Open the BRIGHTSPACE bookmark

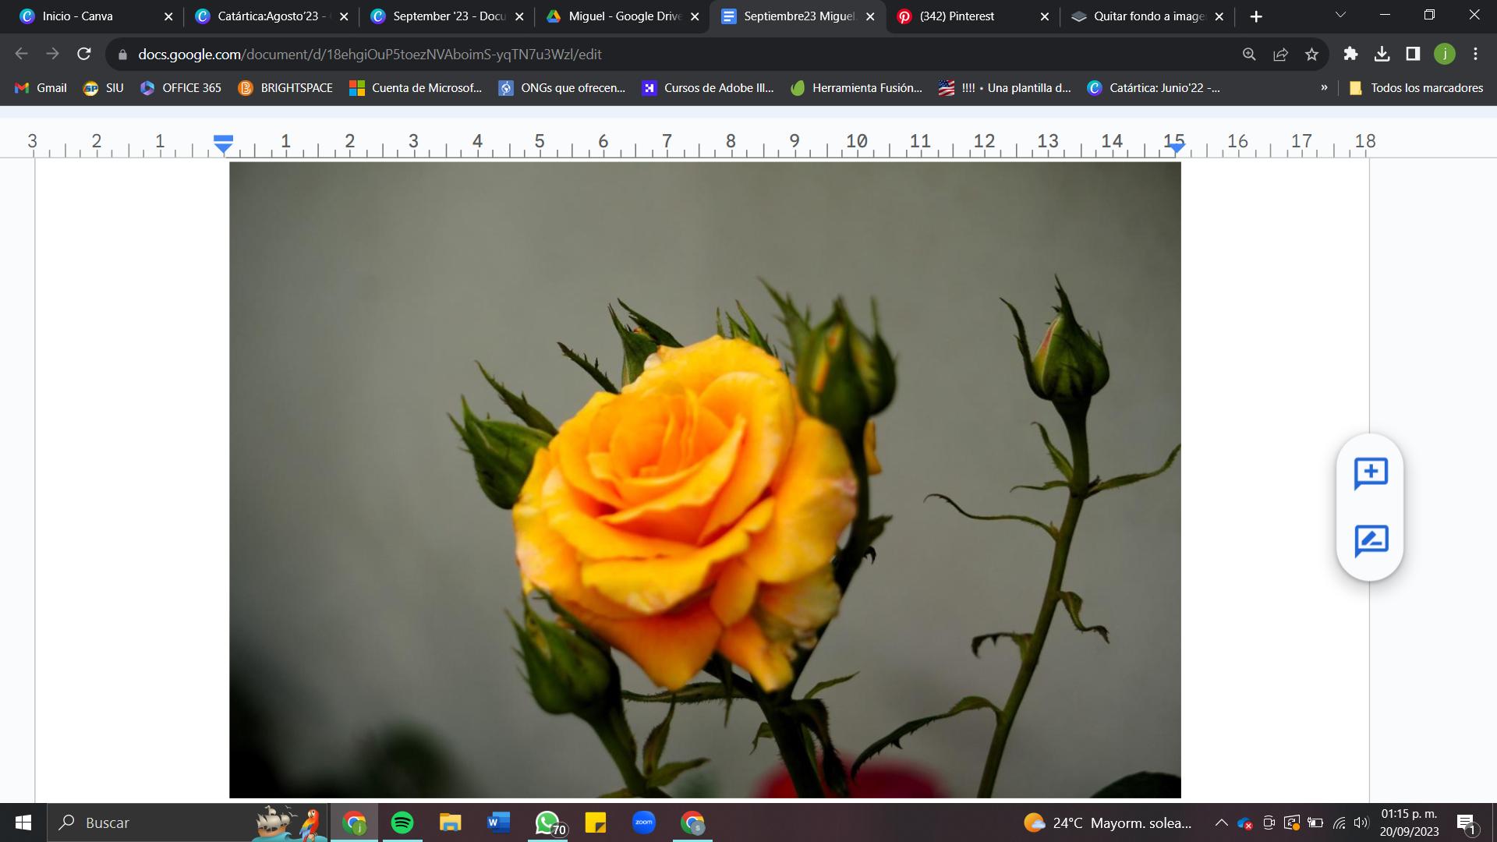(x=285, y=88)
